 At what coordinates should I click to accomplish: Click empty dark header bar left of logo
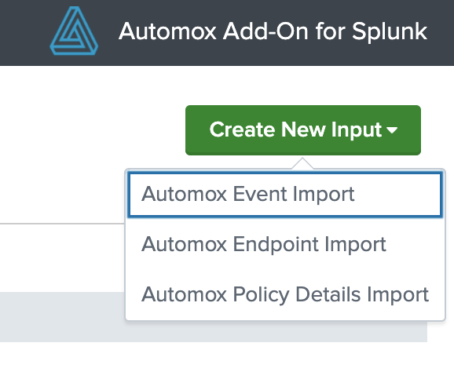[23, 32]
